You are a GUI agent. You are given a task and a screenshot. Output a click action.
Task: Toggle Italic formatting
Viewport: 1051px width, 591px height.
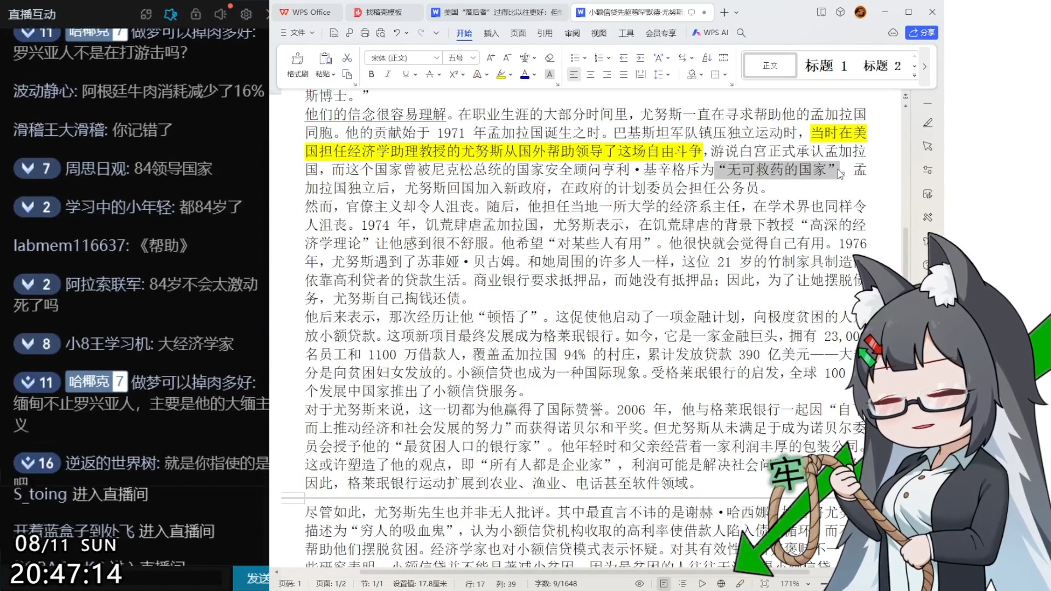[x=388, y=74]
